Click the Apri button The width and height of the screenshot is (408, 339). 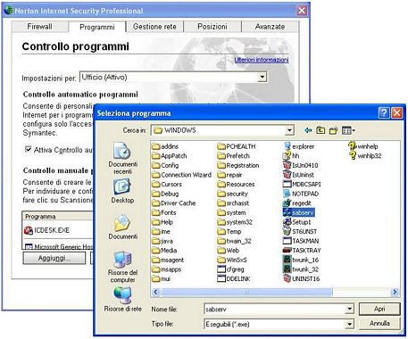(379, 309)
